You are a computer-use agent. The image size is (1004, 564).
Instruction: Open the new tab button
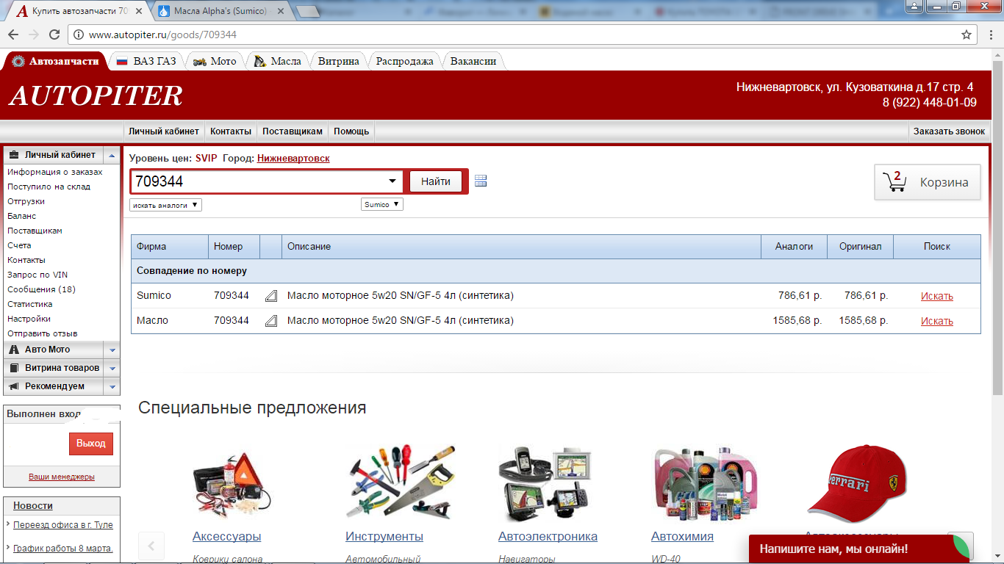click(309, 11)
